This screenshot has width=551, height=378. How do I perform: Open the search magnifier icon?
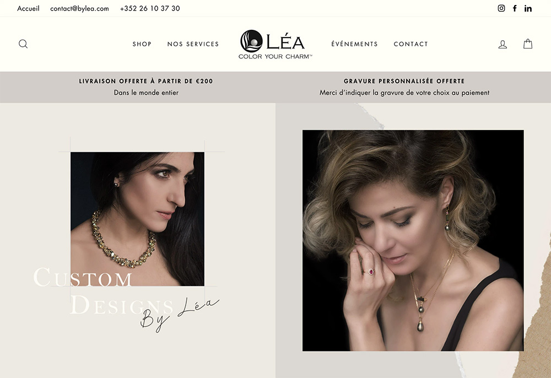point(23,44)
